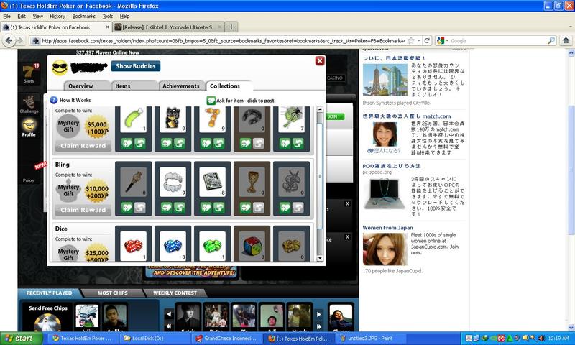Viewport: 575px width, 345px height.
Task: Click trade icon under the spider clover item
Action: click(298, 143)
